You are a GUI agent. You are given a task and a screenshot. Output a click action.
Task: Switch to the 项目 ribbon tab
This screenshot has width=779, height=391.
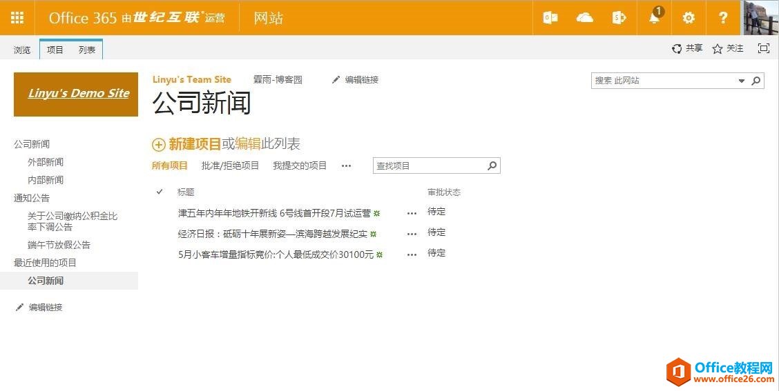point(55,50)
